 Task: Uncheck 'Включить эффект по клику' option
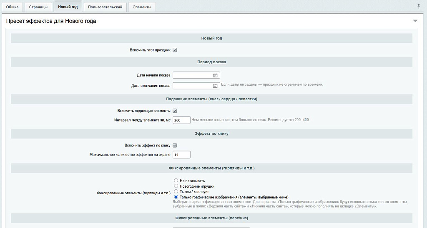tap(175, 146)
